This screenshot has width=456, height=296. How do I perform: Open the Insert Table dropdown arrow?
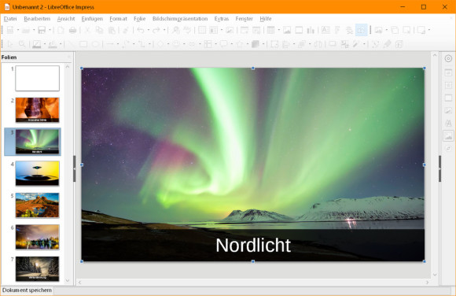tap(279, 30)
